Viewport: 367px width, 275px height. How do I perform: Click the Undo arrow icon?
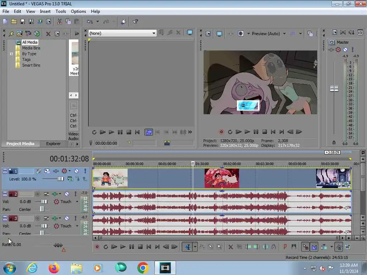[90, 21]
